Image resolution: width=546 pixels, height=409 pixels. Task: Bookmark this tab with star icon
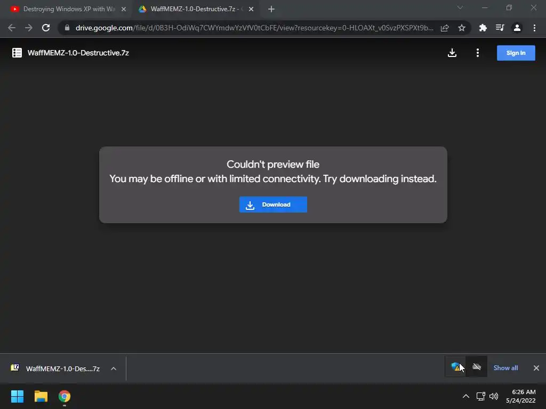tap(462, 28)
